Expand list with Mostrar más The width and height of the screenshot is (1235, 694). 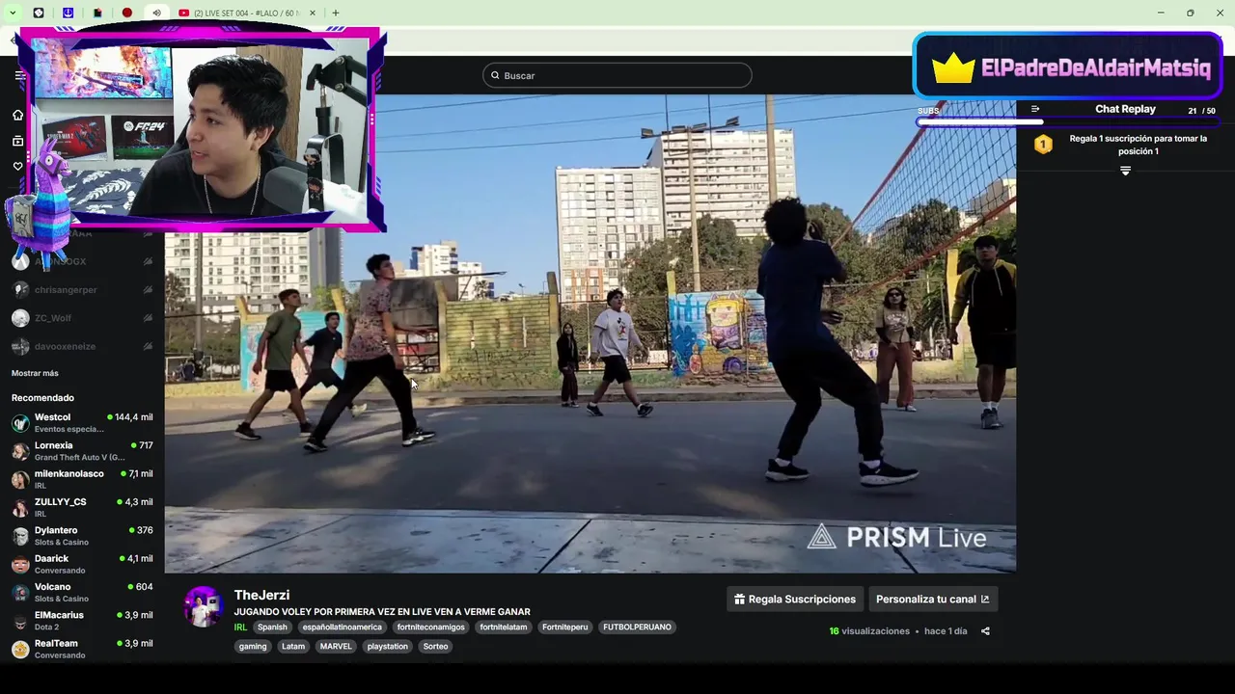point(35,373)
